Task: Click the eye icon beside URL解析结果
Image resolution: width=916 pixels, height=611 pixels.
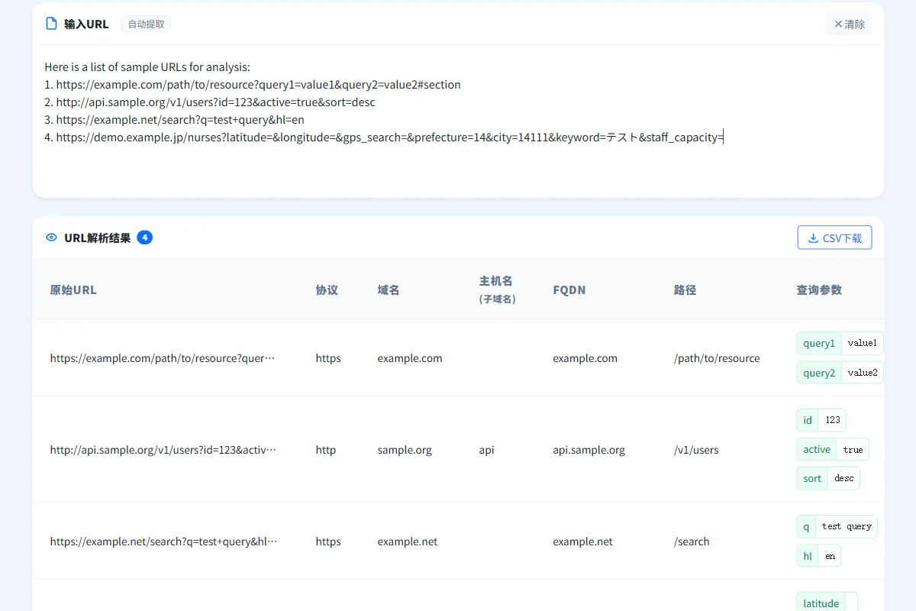Action: (x=51, y=238)
